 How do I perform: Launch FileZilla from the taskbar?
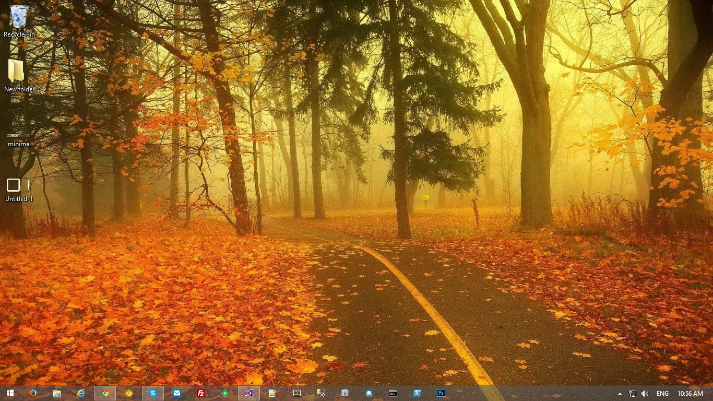point(201,393)
